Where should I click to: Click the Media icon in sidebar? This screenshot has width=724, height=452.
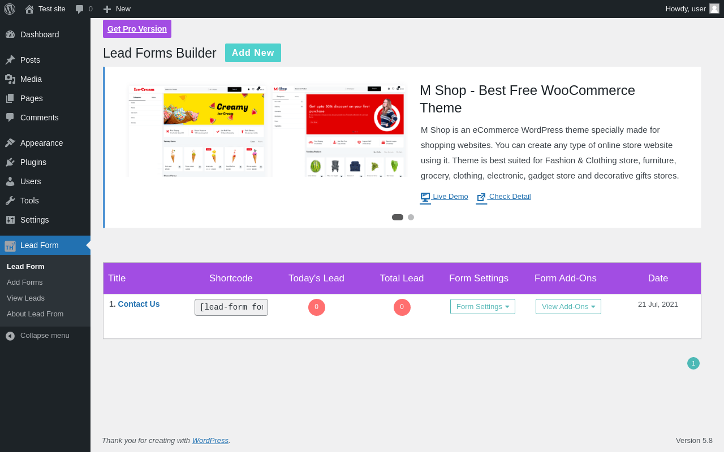[10, 79]
